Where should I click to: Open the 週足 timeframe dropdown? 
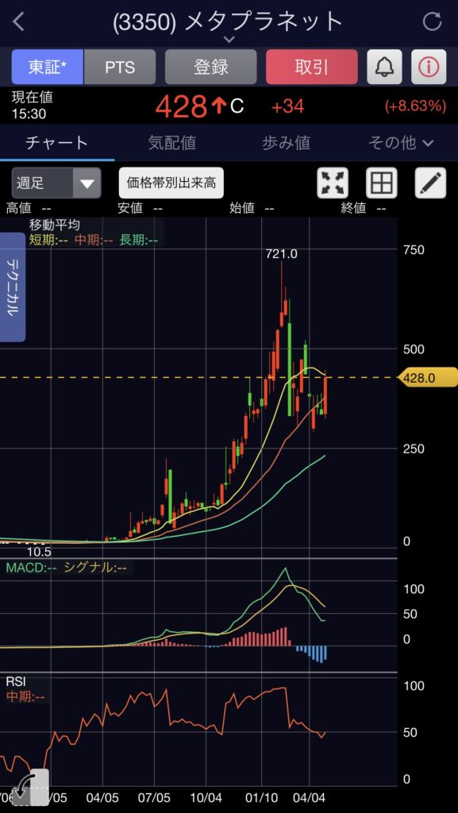click(56, 183)
